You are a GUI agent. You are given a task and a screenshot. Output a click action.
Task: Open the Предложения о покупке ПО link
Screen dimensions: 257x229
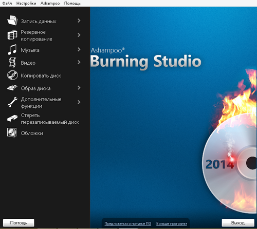click(x=128, y=223)
